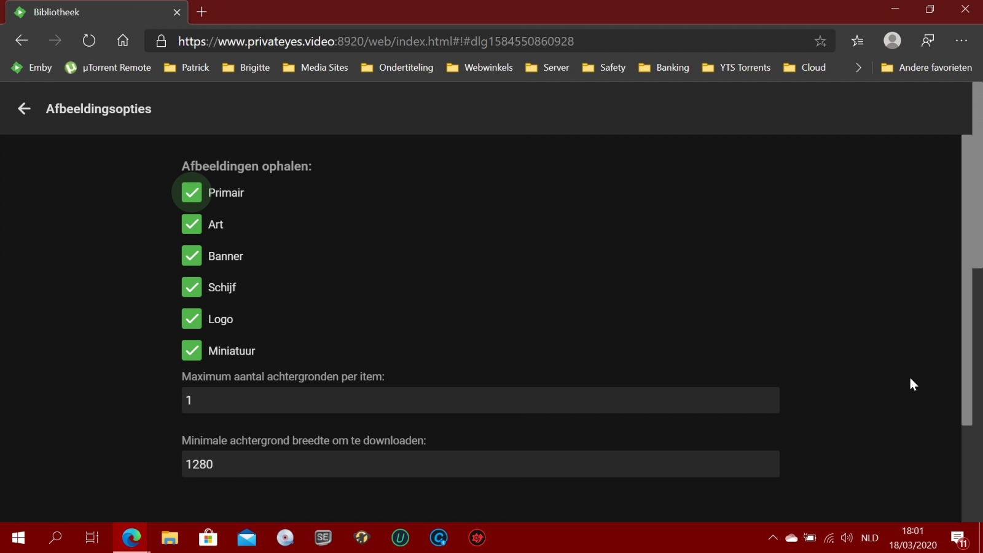Open the µTorrent Remote bookmark
The width and height of the screenshot is (983, 553).
click(108, 68)
